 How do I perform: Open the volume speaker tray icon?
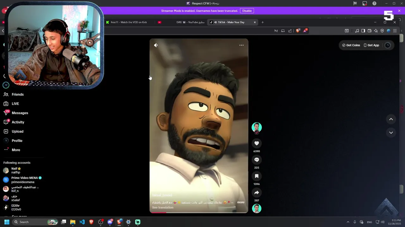pos(383,222)
